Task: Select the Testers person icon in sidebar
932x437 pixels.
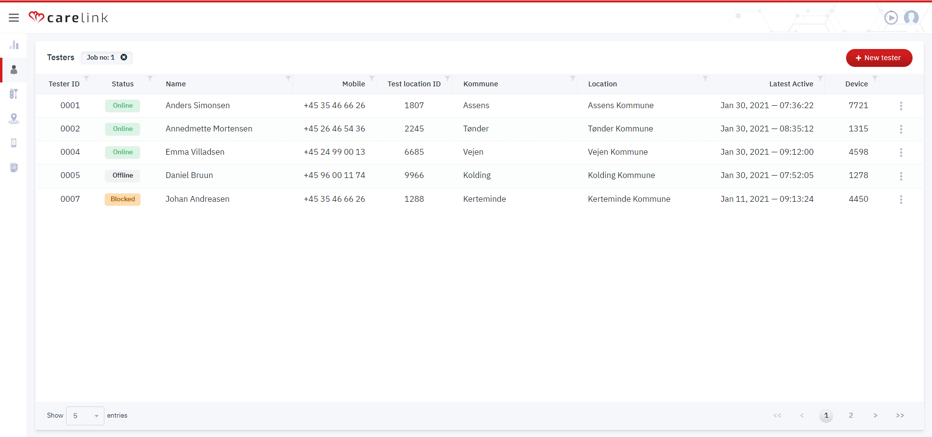Action: point(14,70)
